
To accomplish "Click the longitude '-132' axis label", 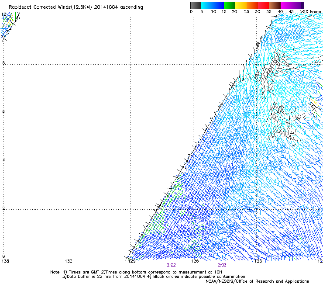I will tap(67, 261).
